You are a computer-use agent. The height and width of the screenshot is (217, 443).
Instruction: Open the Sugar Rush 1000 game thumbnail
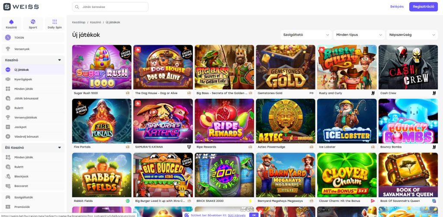pyautogui.click(x=102, y=67)
